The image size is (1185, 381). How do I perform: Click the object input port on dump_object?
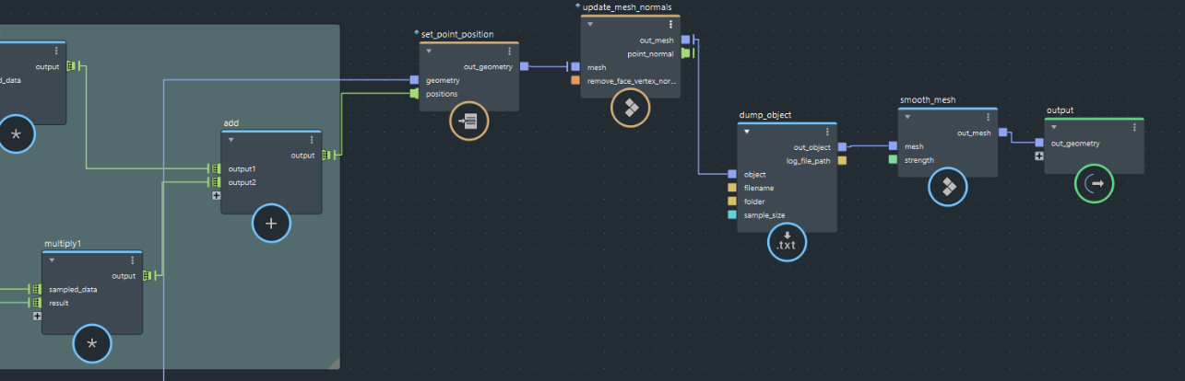tap(731, 174)
